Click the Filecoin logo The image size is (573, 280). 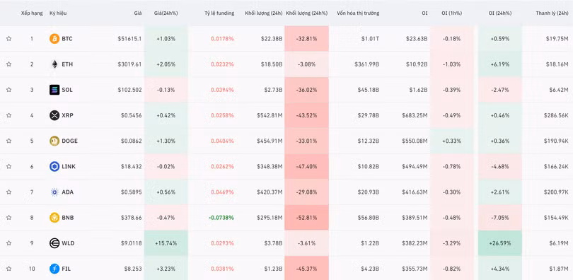(54, 269)
